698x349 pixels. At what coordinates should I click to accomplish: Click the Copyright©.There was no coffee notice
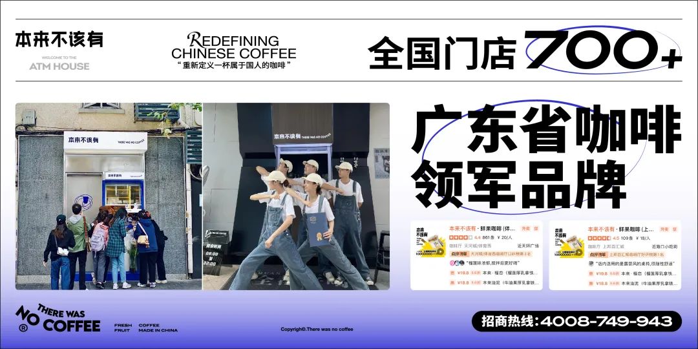[317, 330]
